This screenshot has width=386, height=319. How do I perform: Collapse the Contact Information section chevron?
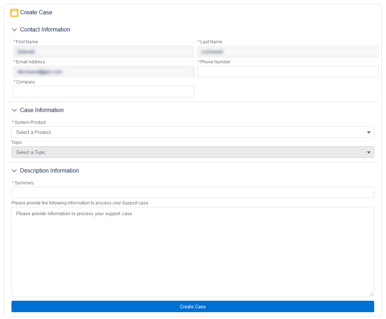pyautogui.click(x=14, y=30)
